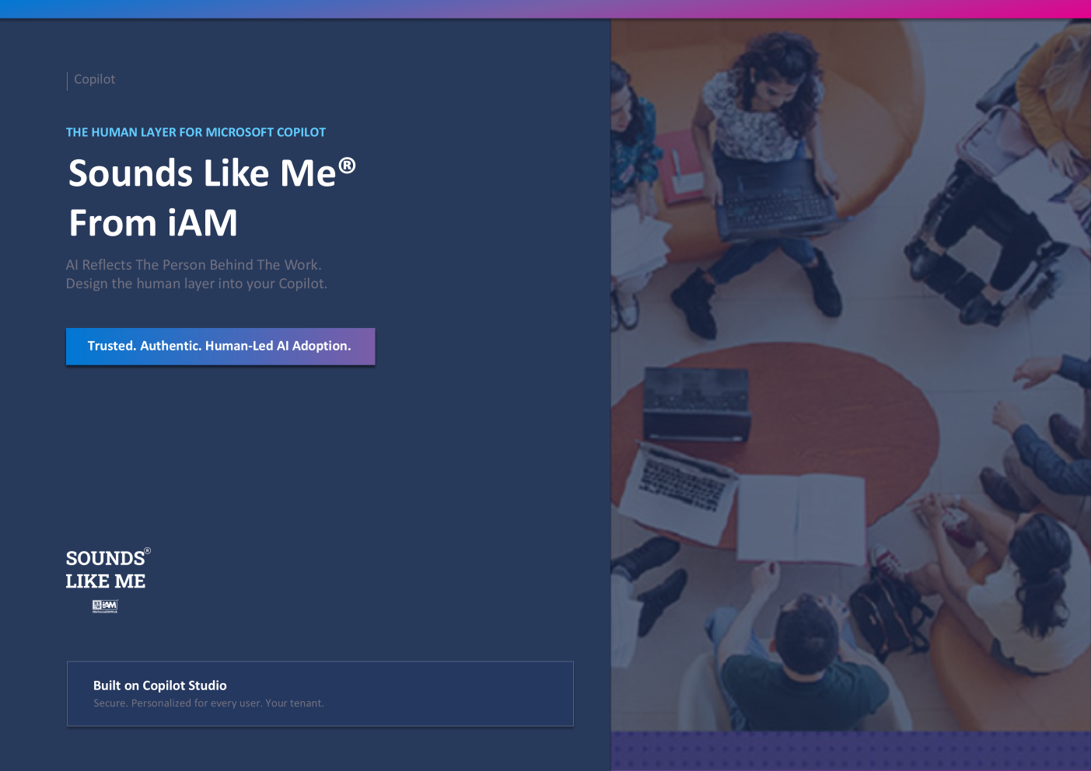Click the Sounds Like Me logo

pyautogui.click(x=108, y=570)
